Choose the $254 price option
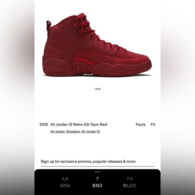Screen dimensions: 195x195 coord(65,186)
